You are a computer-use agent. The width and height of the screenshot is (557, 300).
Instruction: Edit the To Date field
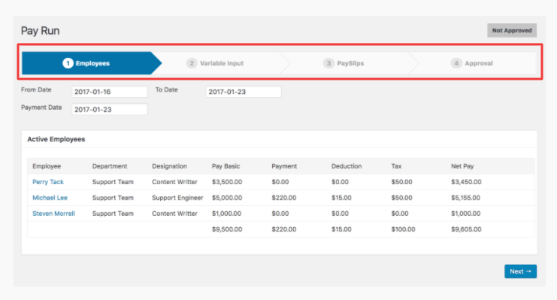[244, 92]
